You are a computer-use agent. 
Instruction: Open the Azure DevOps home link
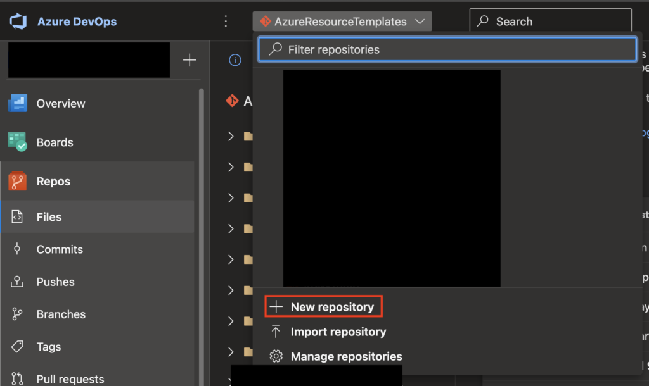tap(77, 22)
